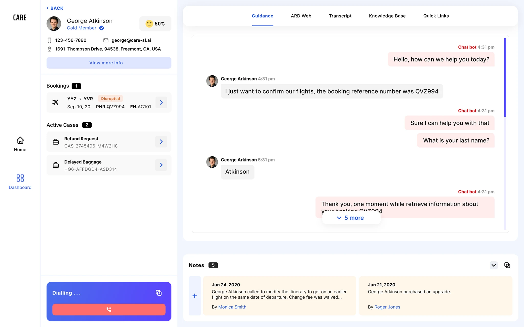
Task: Collapse the Notes section chevron
Action: (494, 265)
